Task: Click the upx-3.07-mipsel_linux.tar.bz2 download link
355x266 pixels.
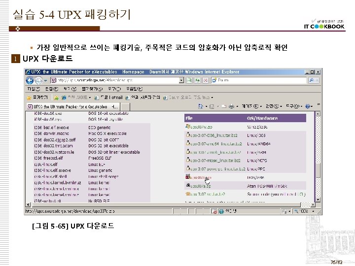Action: click(215, 161)
